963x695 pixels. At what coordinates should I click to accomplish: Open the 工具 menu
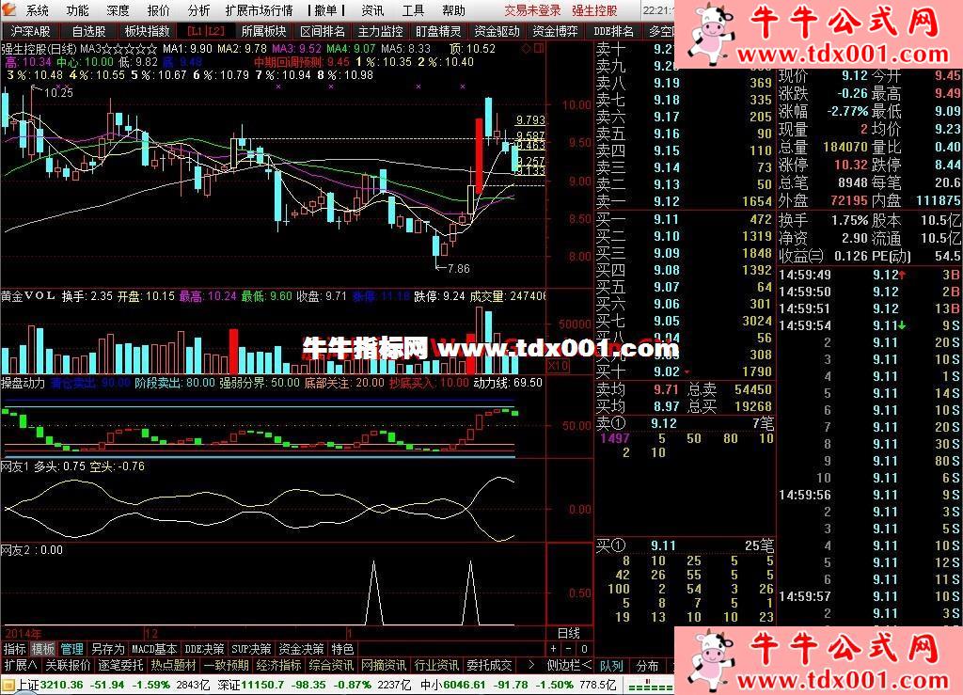pos(413,10)
